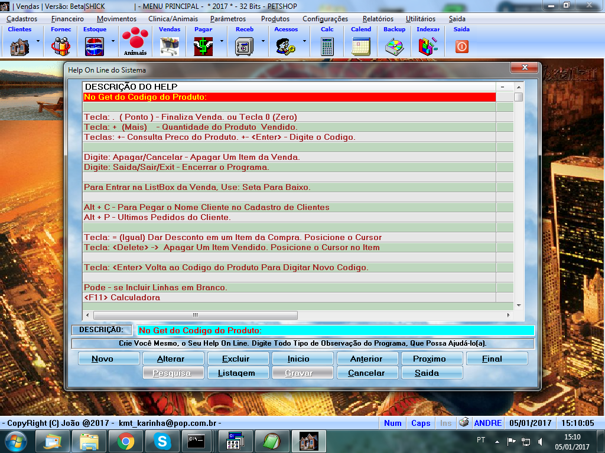
Task: Open the Parâmetros menu
Action: [228, 19]
